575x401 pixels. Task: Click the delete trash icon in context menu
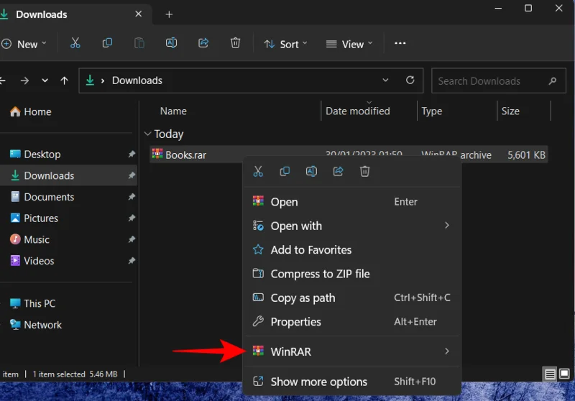(x=364, y=172)
